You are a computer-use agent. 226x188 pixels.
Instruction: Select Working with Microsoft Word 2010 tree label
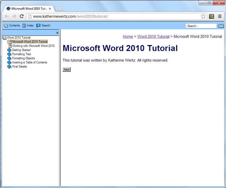[x=33, y=46]
